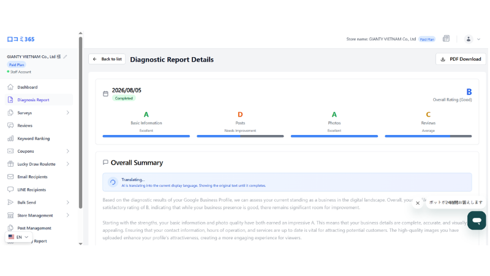Open the EN language dropdown
490x276 pixels.
[19, 237]
